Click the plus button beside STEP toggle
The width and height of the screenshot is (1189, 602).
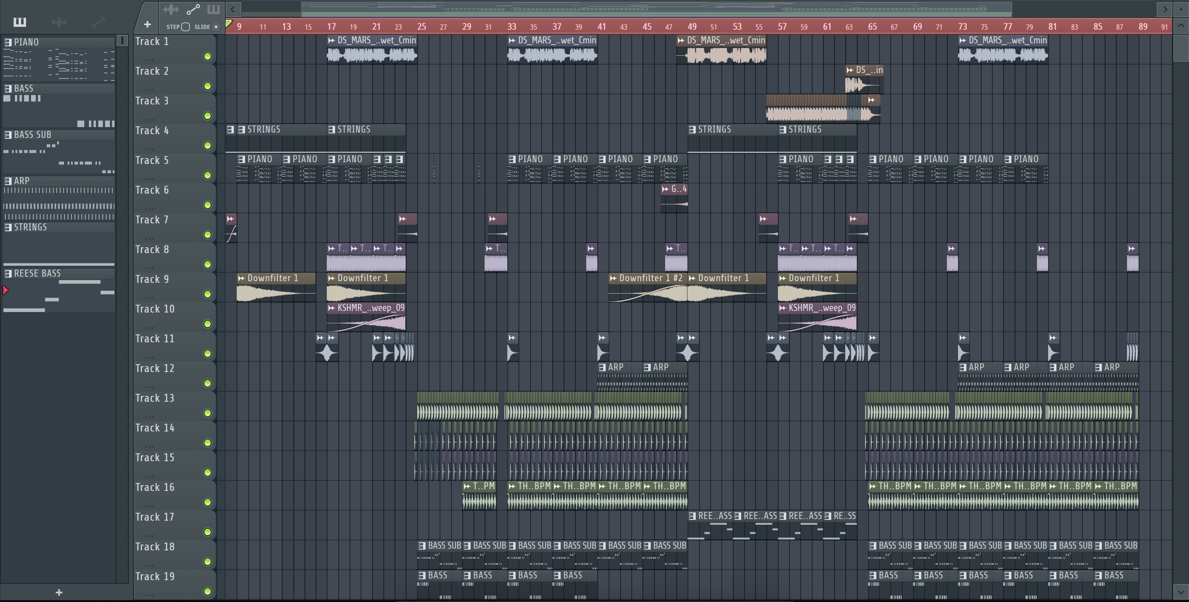click(147, 24)
